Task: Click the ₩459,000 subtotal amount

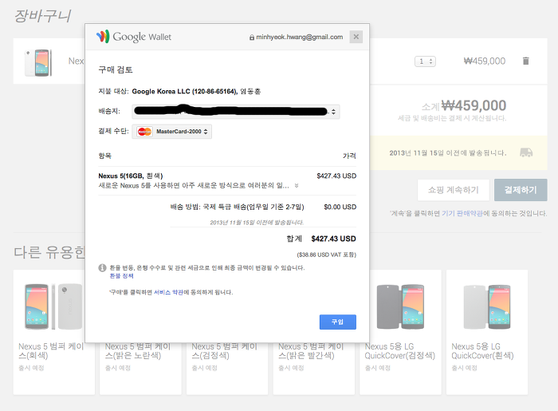Action: (474, 105)
